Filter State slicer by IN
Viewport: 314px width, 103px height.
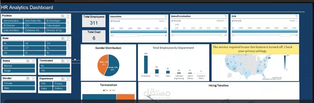(56, 53)
